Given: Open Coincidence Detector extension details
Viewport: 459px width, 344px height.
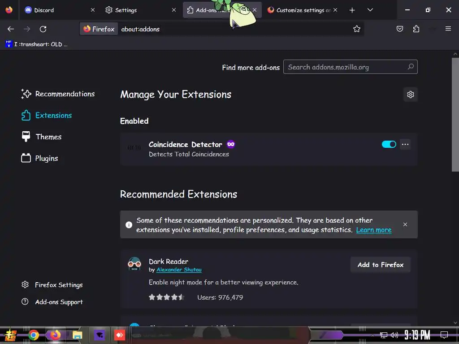Looking at the screenshot, I should (x=269, y=149).
